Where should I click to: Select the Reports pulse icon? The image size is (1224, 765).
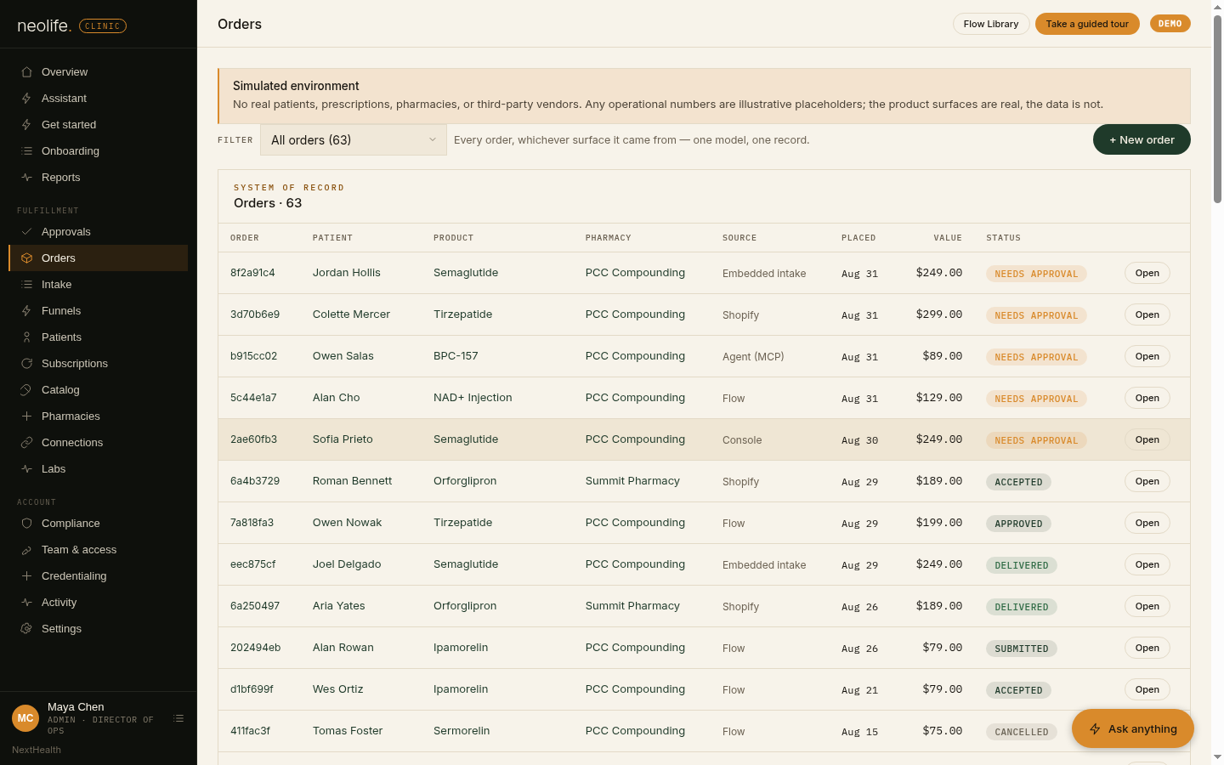click(x=26, y=178)
